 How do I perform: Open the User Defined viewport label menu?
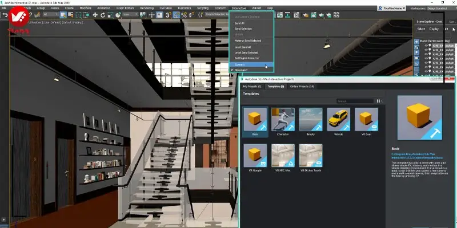point(53,22)
